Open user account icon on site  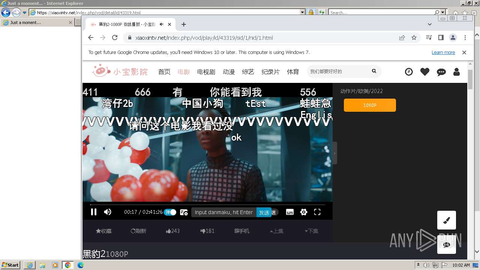(x=456, y=72)
